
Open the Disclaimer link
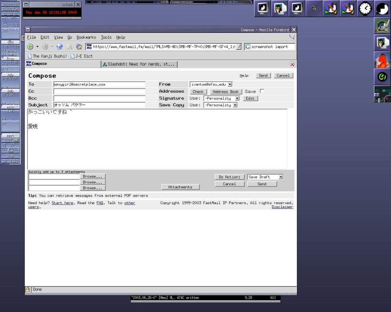(282, 207)
